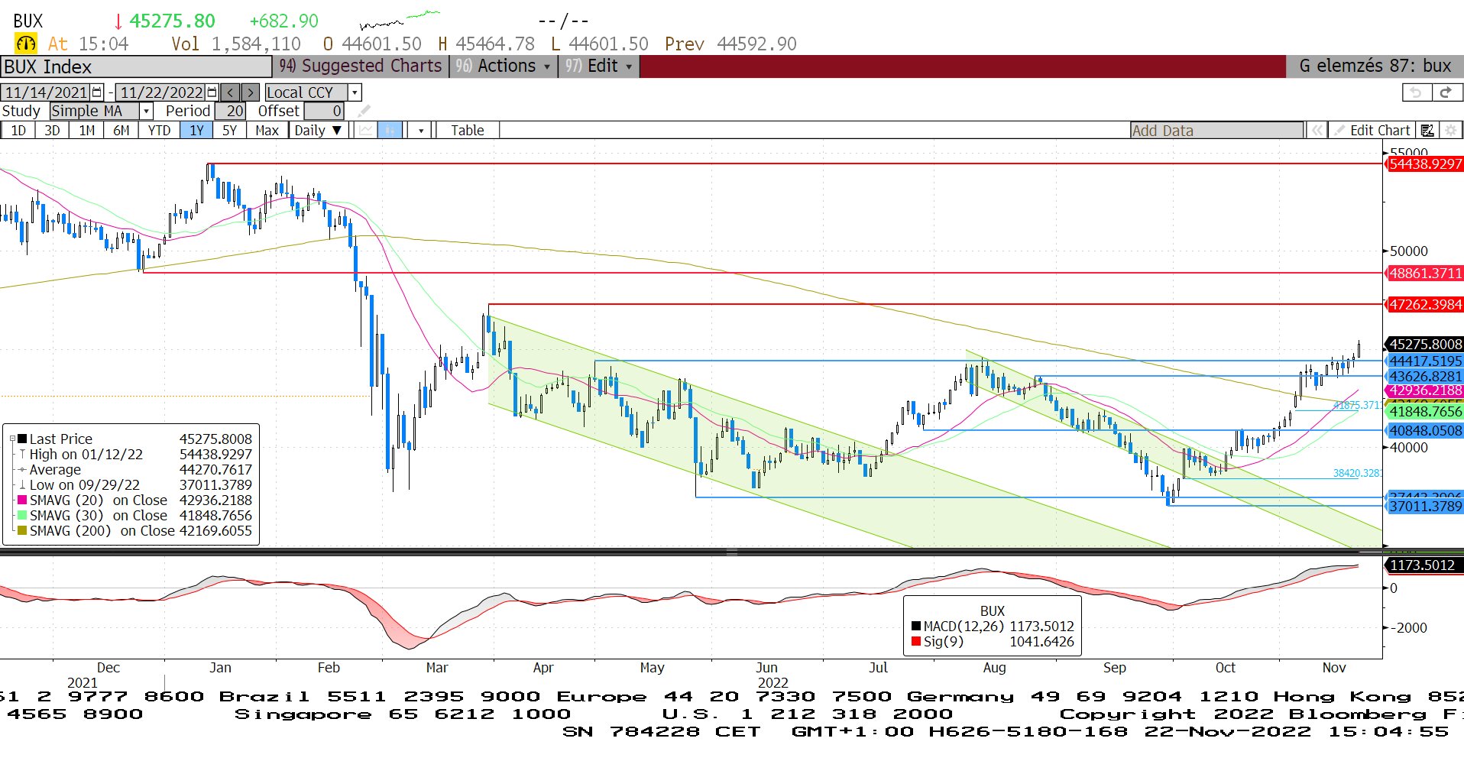This screenshot has height=774, width=1464.
Task: Select YTD time range tab
Action: tap(159, 131)
